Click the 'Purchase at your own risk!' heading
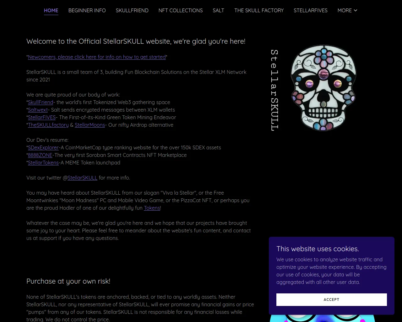402x322 pixels. pos(68,281)
